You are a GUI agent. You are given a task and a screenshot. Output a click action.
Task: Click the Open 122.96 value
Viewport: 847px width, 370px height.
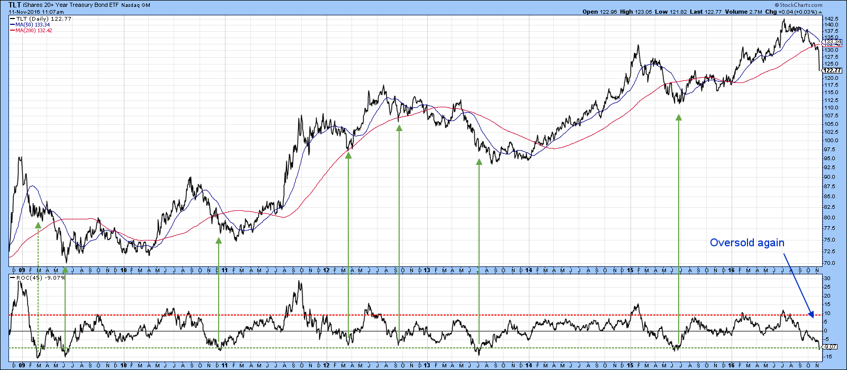(600, 12)
